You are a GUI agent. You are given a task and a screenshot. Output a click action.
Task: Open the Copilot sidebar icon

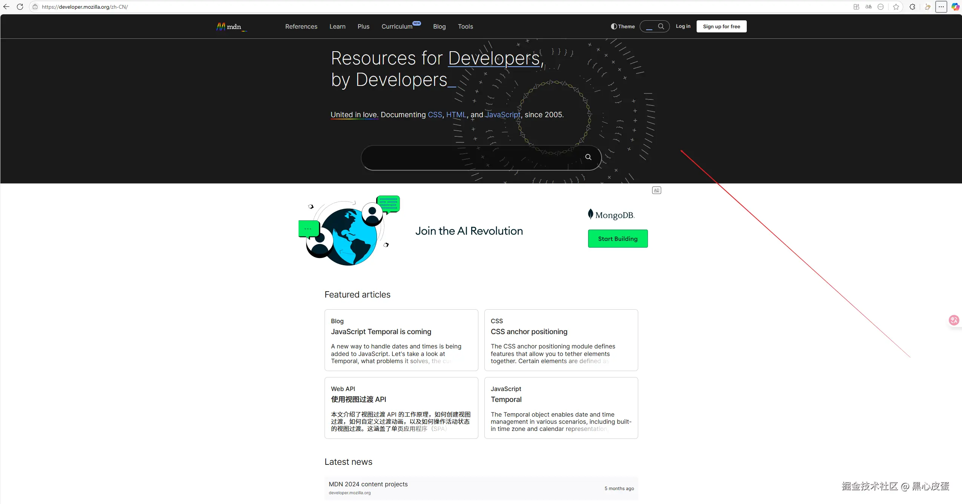(x=955, y=7)
